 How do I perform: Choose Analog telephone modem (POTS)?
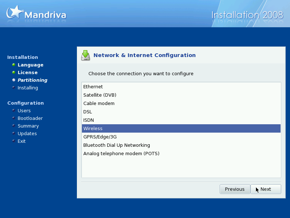point(181,153)
